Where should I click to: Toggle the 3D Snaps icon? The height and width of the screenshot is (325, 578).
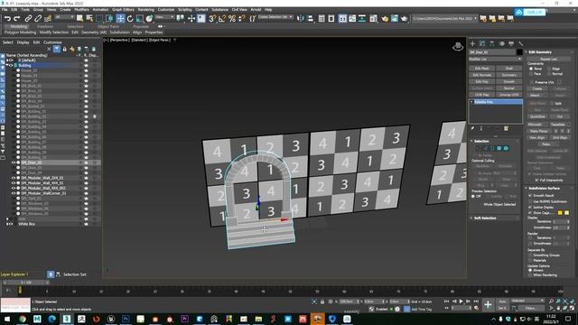212,18
